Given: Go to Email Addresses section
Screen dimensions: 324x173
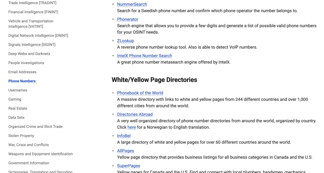Looking at the screenshot, I should (x=22, y=72).
